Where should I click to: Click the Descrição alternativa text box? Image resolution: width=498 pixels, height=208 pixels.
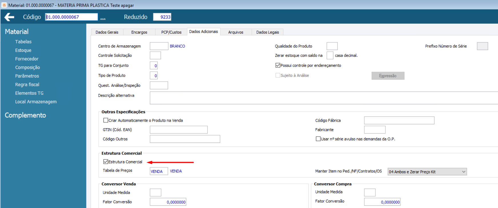[x=324, y=98]
